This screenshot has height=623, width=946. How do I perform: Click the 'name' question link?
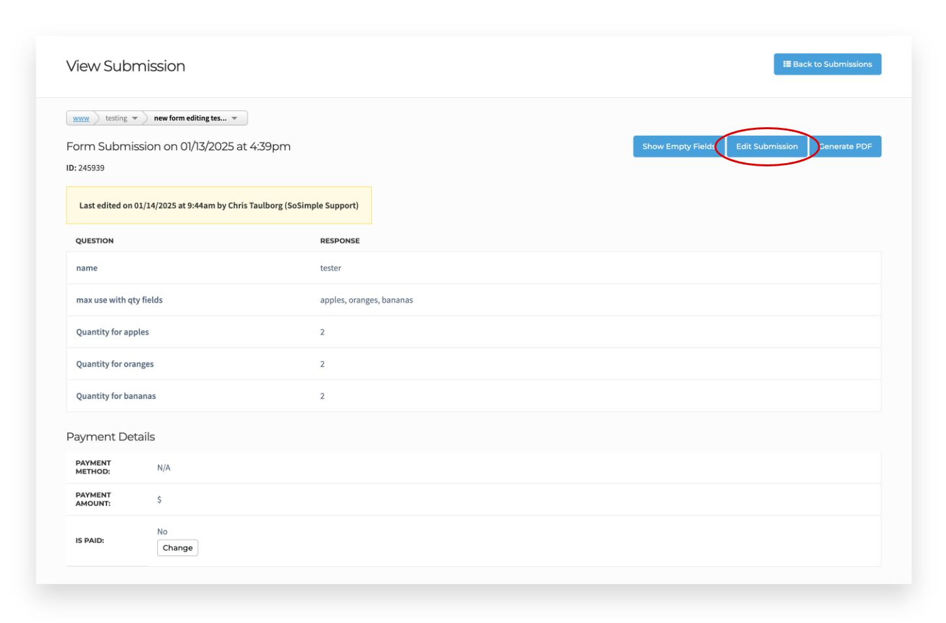pos(87,267)
